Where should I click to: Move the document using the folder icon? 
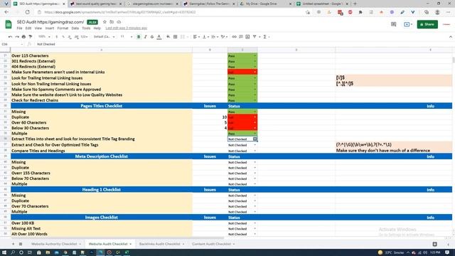[112, 22]
